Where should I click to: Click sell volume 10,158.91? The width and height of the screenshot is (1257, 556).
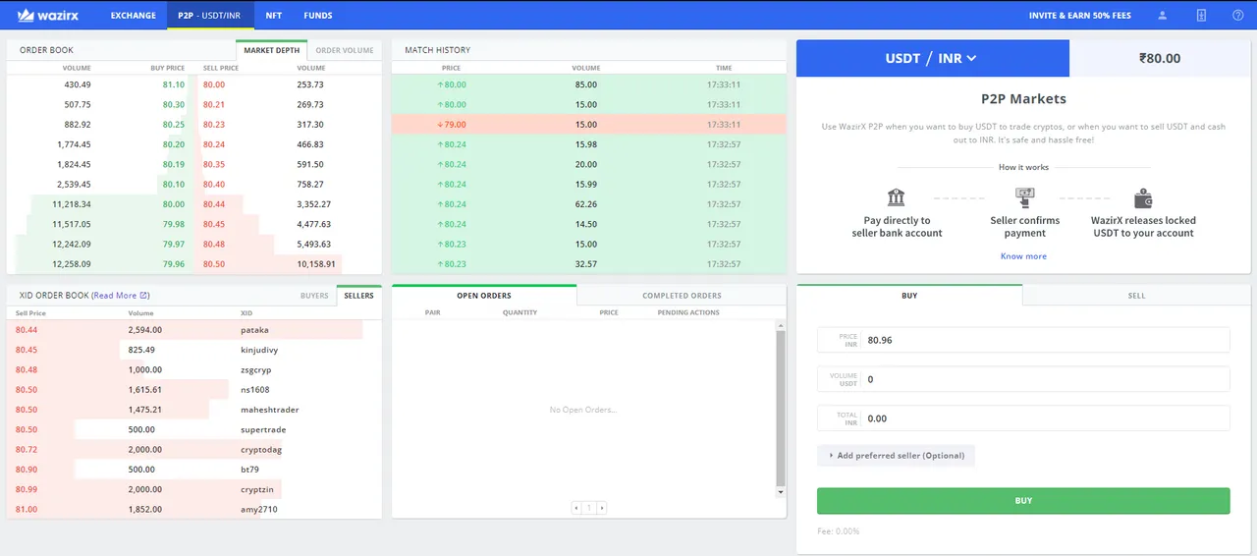pyautogui.click(x=316, y=264)
